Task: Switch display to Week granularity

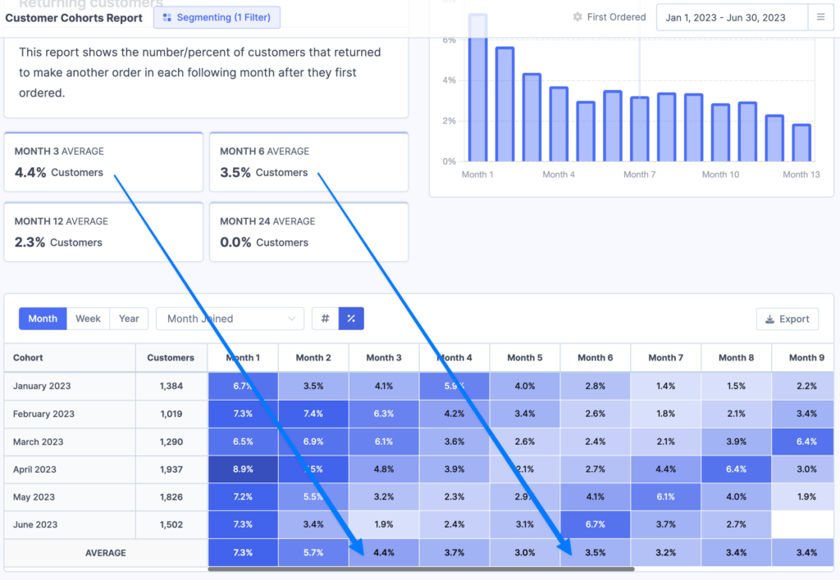Action: (x=88, y=318)
